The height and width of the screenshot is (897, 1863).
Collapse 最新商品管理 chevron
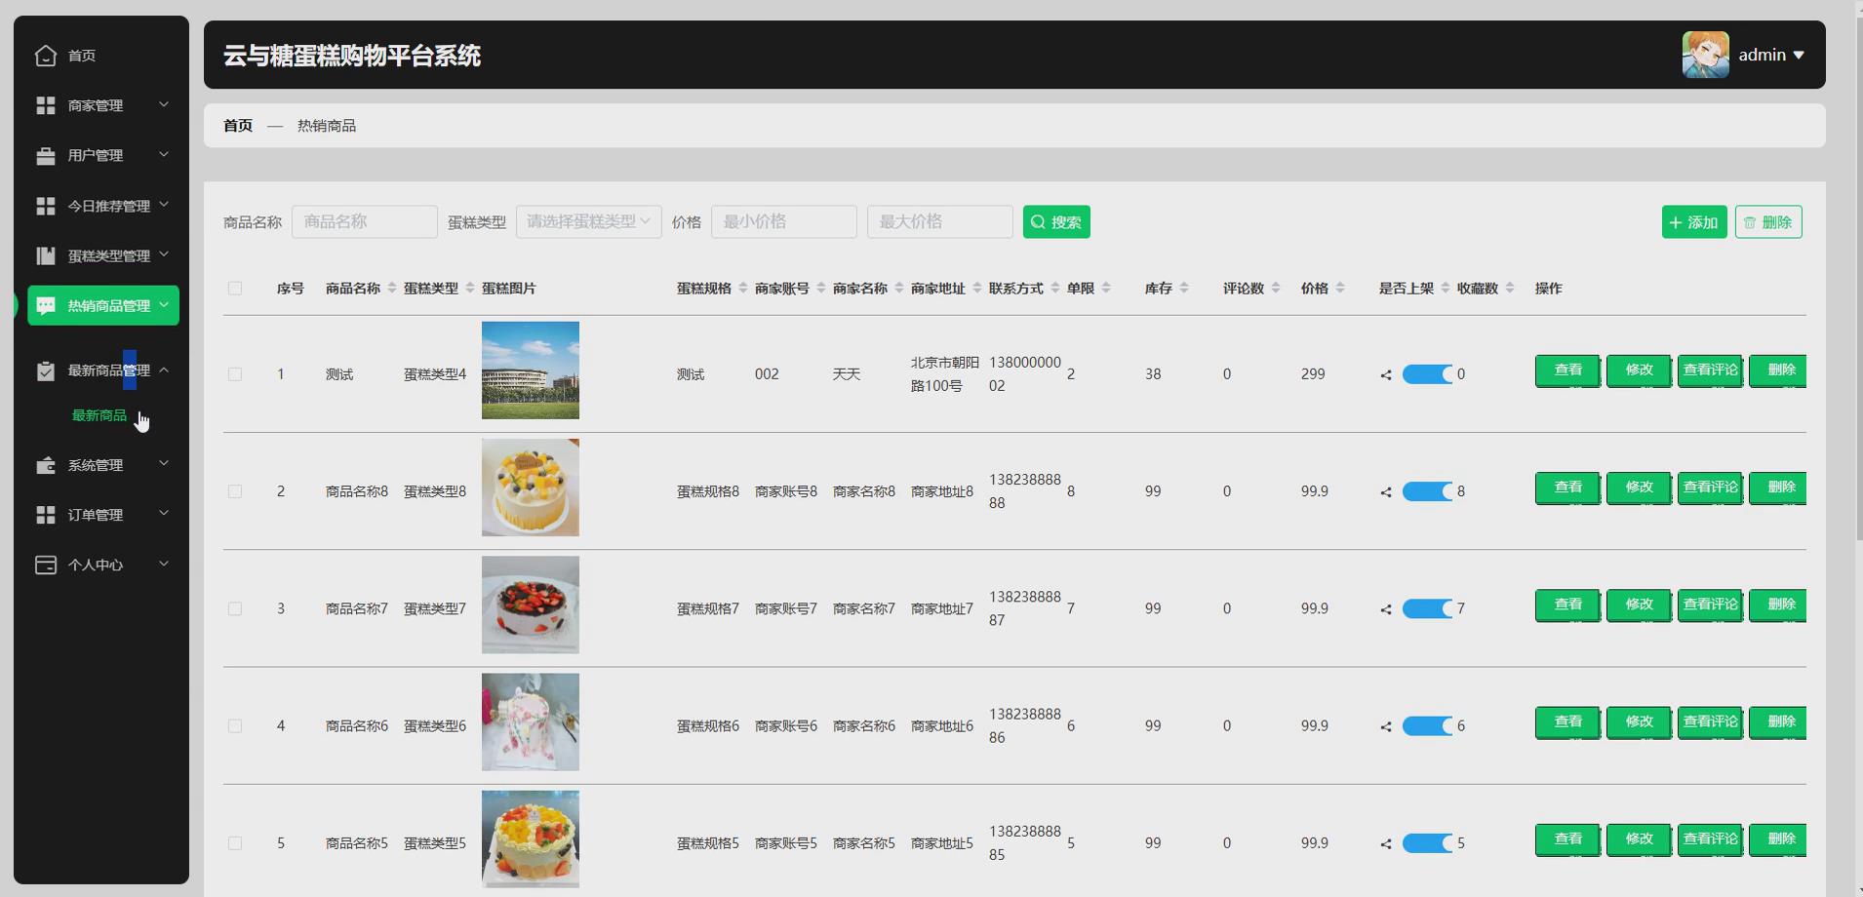pos(164,370)
